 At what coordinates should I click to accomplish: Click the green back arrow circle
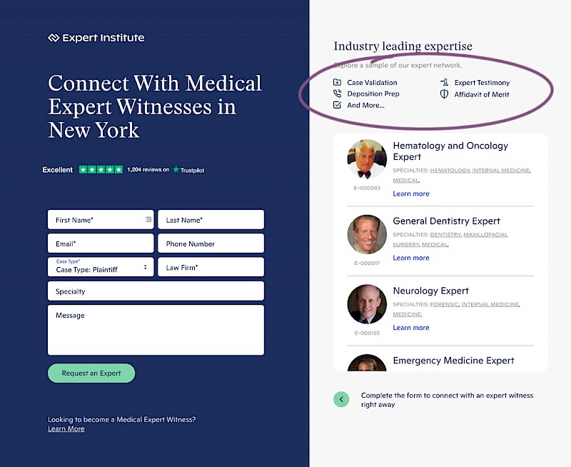click(342, 399)
